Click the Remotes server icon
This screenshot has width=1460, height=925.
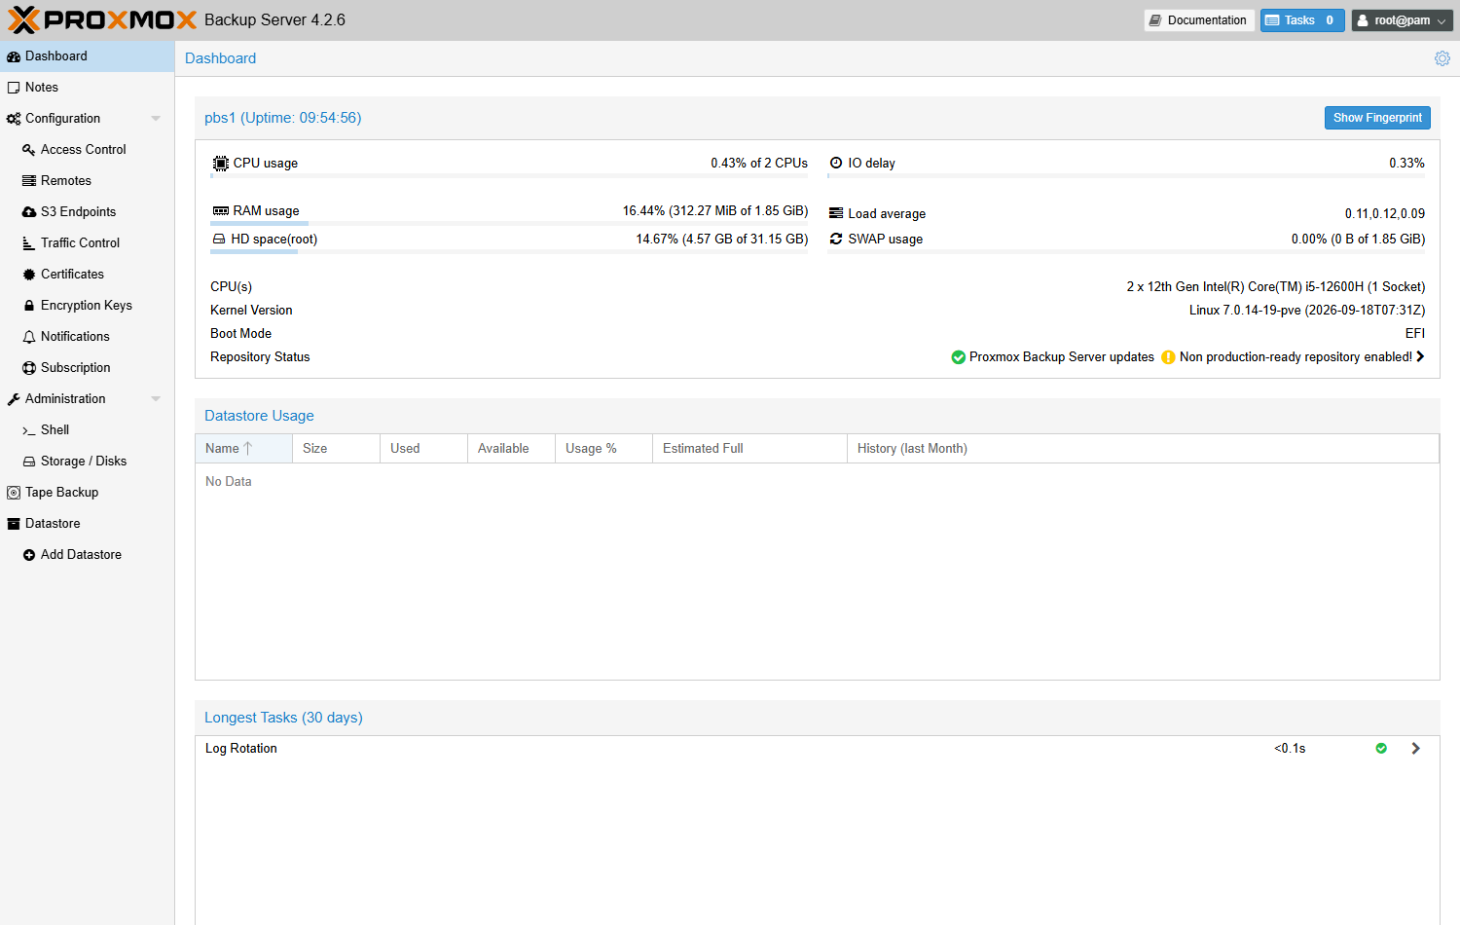[29, 181]
